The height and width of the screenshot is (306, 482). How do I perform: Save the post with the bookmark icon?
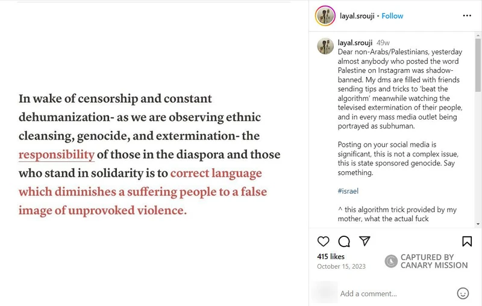(x=467, y=241)
